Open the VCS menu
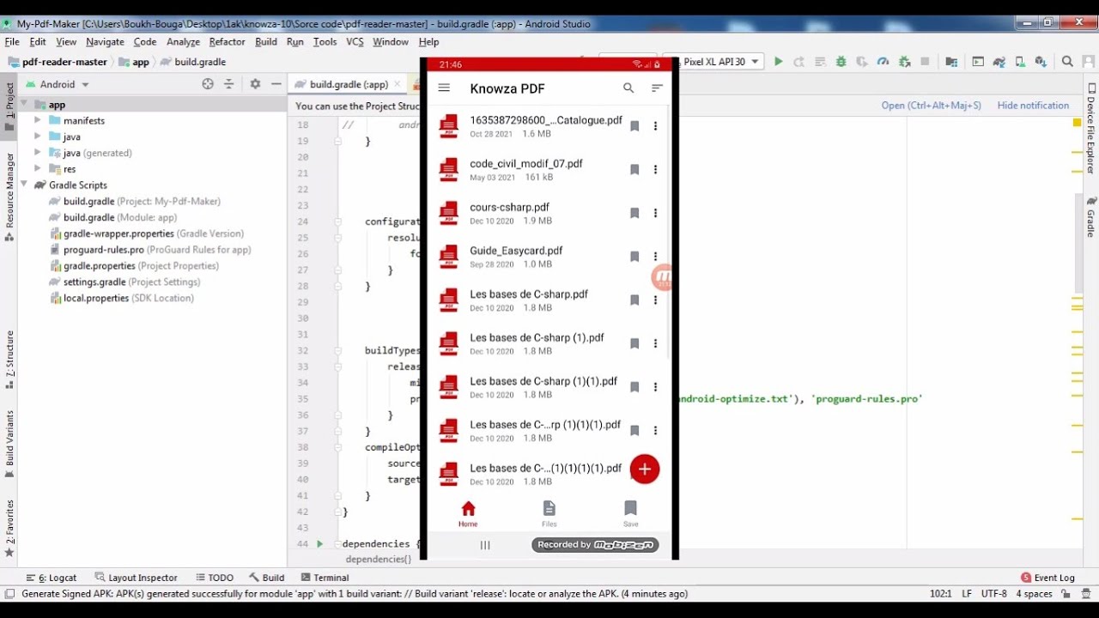 click(x=355, y=41)
